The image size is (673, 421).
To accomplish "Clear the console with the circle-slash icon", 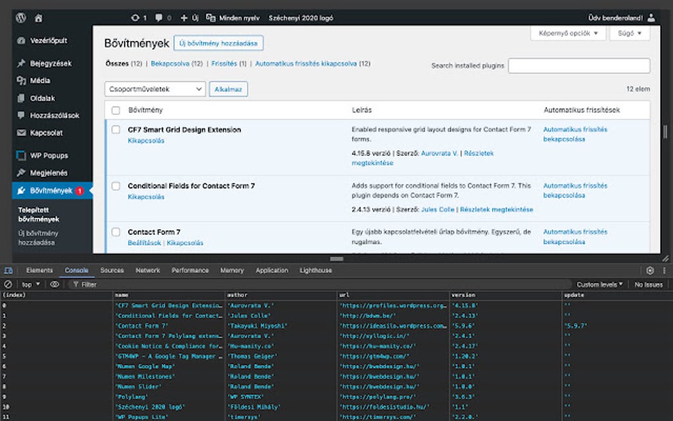I will [7, 284].
